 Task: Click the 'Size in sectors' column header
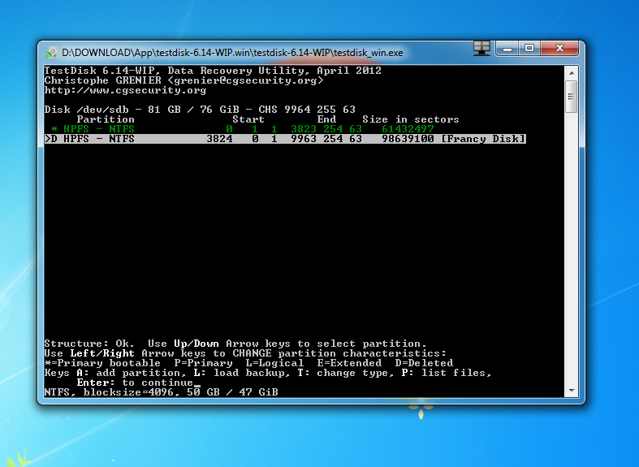click(x=411, y=119)
